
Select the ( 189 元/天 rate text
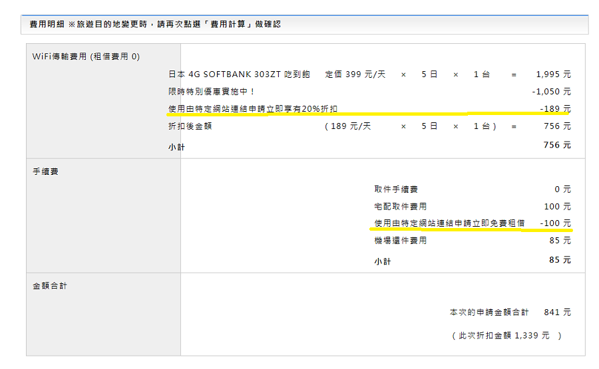347,126
